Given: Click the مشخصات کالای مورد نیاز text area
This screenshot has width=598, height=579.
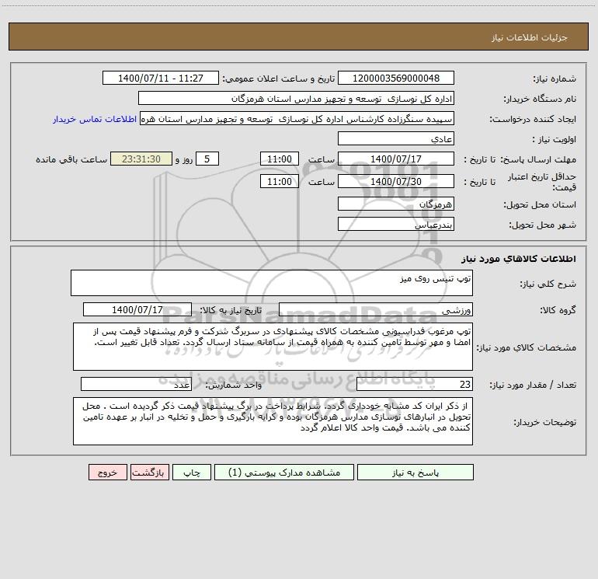Looking at the screenshot, I should tap(273, 347).
